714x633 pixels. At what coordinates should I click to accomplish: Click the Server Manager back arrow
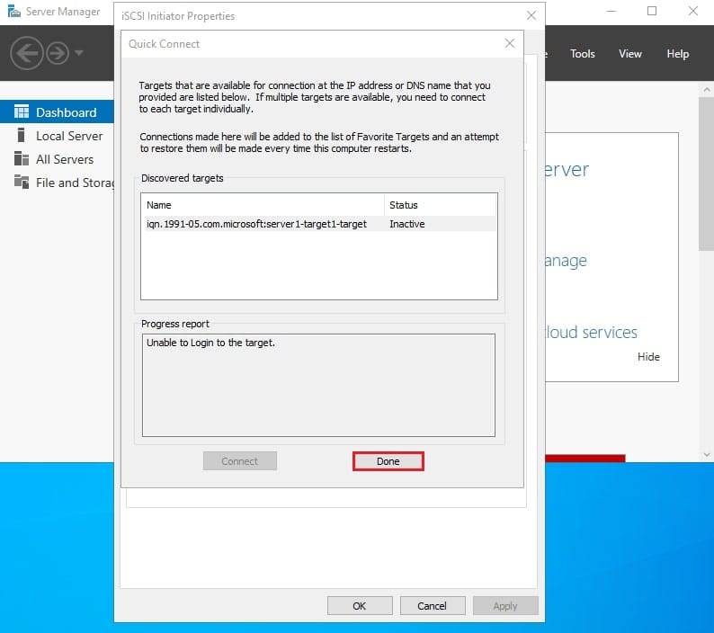[27, 53]
